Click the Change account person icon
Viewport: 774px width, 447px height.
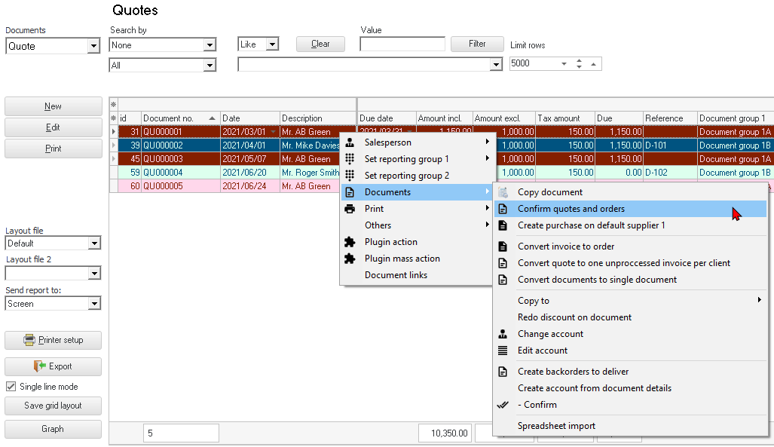503,334
